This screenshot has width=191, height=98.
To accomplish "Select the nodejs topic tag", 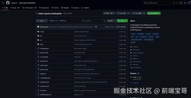I will [x=133, y=34].
